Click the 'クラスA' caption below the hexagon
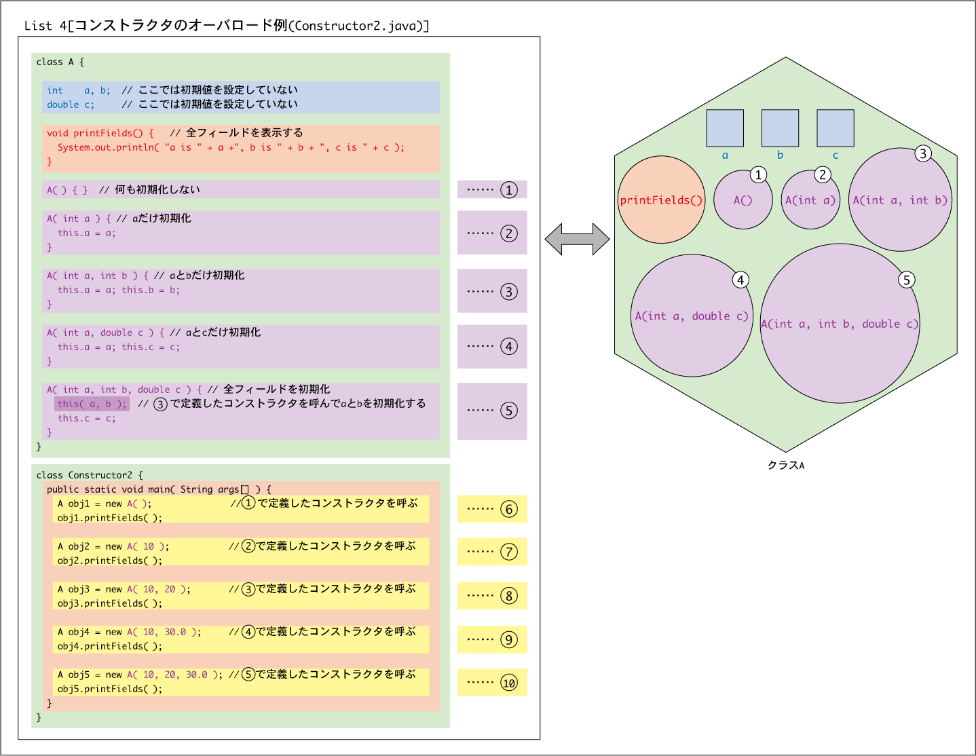 786,466
